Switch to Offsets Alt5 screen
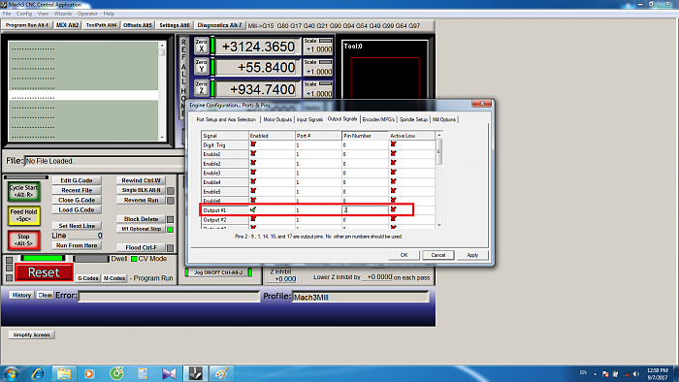 (138, 25)
